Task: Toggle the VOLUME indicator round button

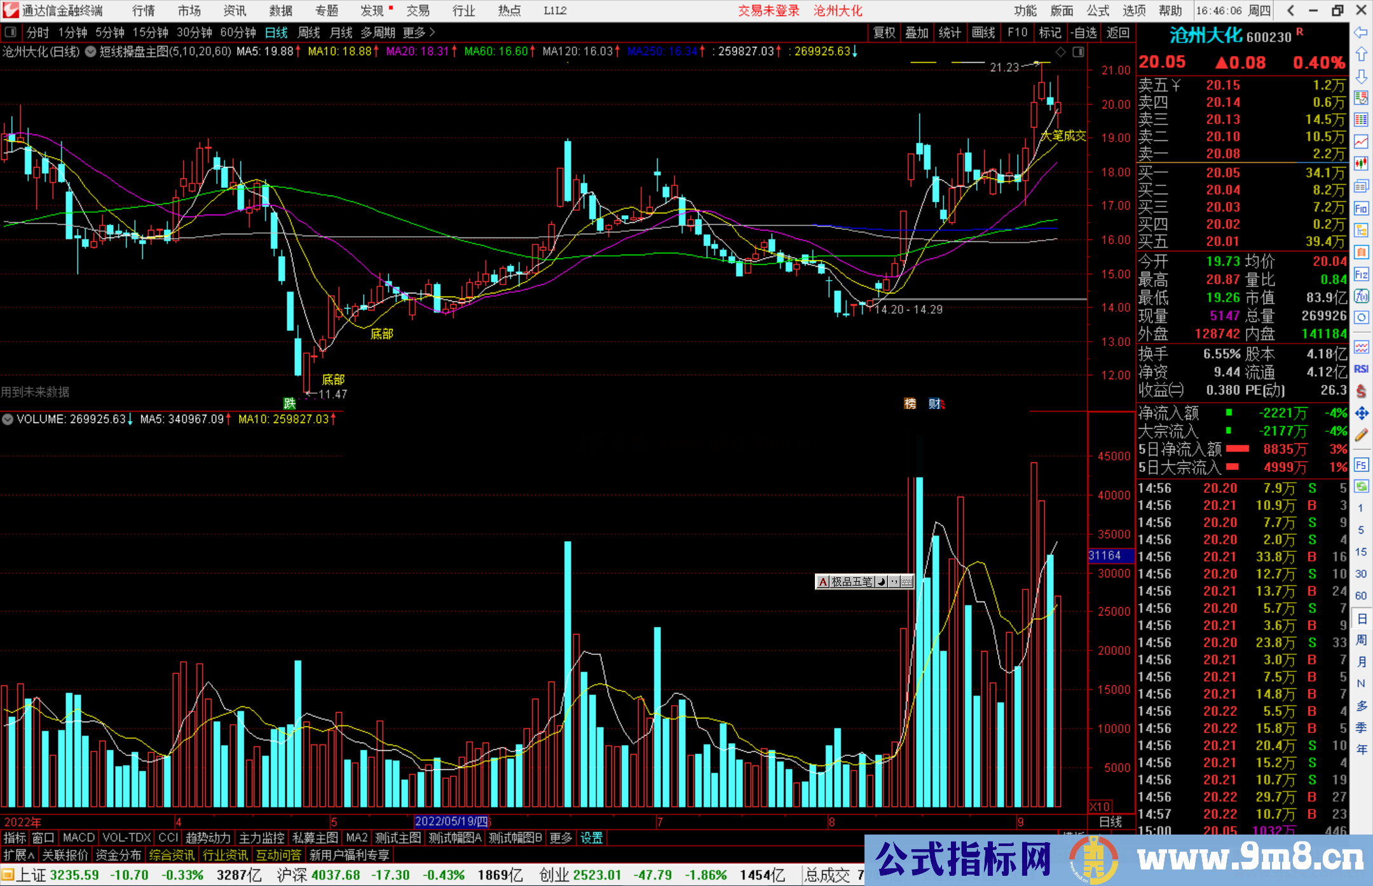Action: tap(8, 419)
